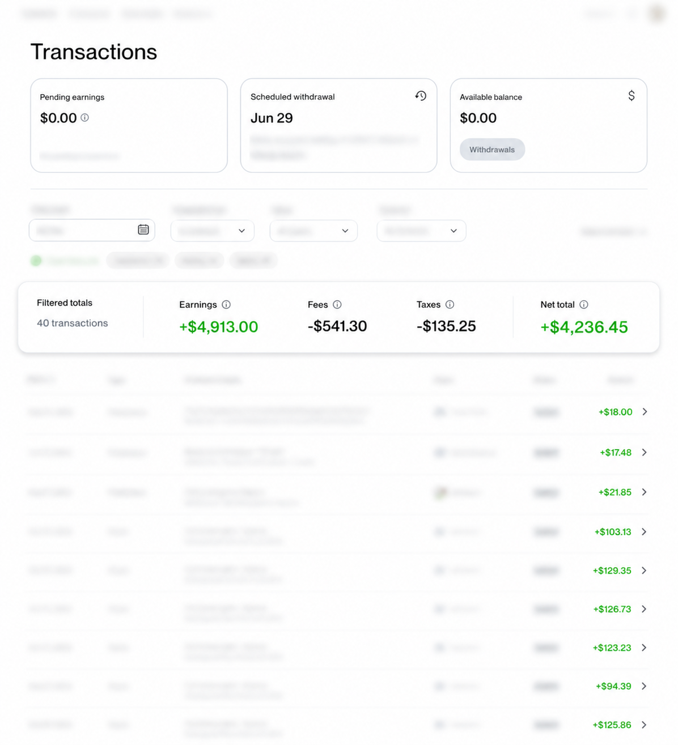Open the Withdrawals button

[x=492, y=150]
